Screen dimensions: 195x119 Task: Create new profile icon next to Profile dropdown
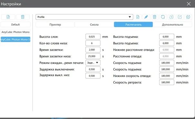coord(138,17)
